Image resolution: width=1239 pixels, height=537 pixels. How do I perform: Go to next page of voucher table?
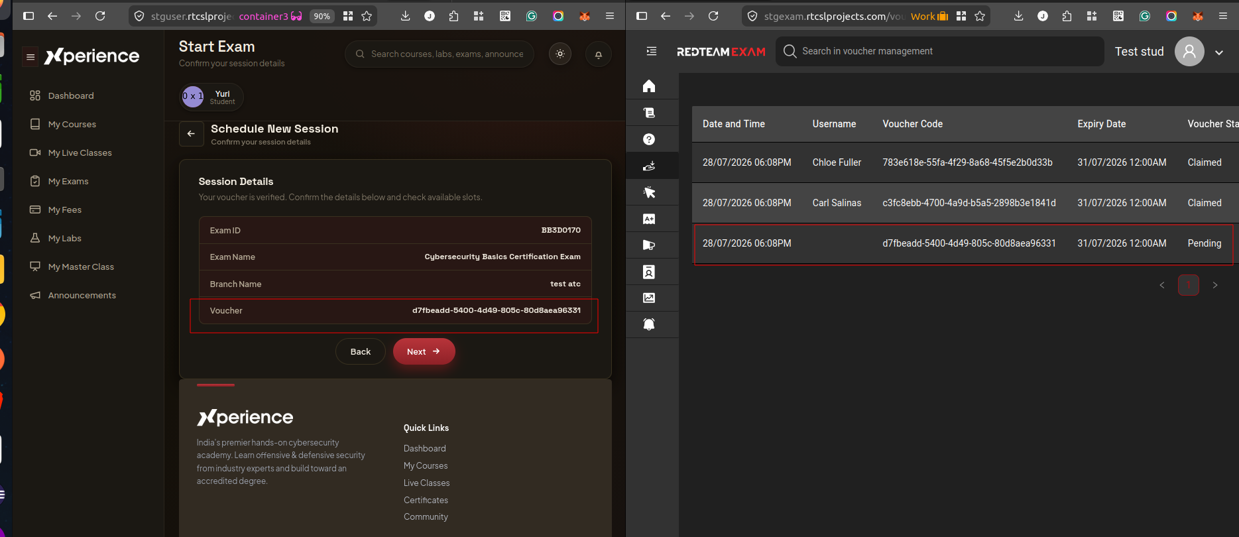click(1215, 285)
